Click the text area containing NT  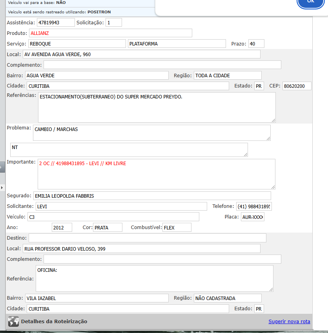pos(129,150)
